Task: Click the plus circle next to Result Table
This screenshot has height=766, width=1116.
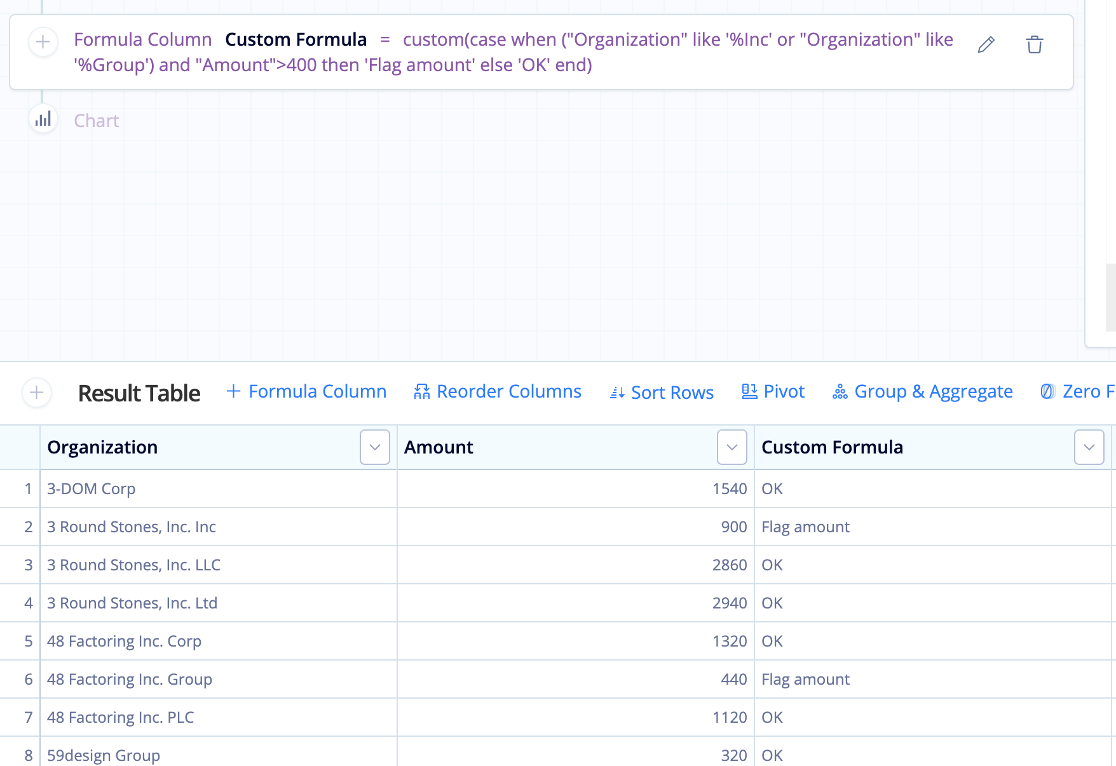Action: click(x=37, y=393)
